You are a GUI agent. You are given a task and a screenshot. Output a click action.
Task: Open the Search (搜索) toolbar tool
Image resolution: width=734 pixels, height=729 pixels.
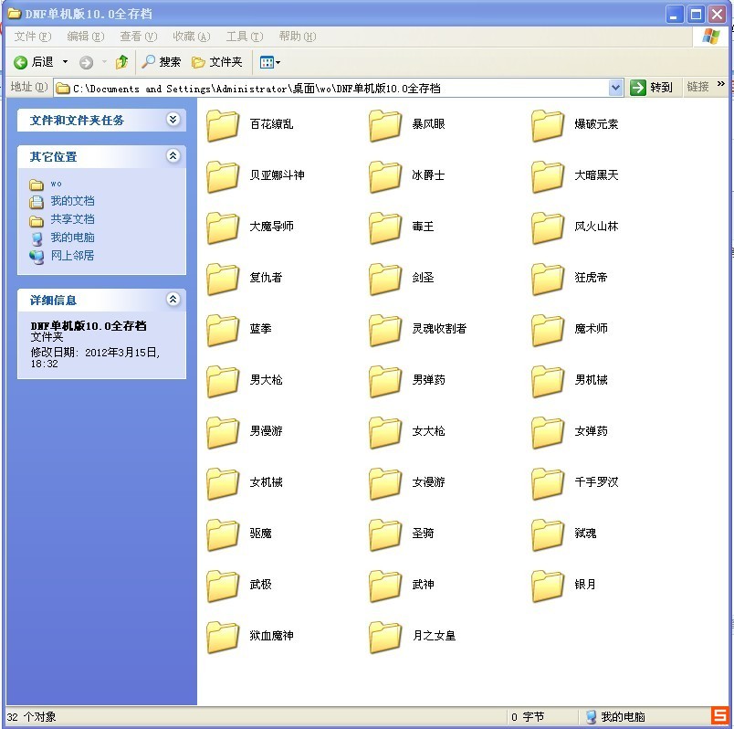pyautogui.click(x=161, y=62)
